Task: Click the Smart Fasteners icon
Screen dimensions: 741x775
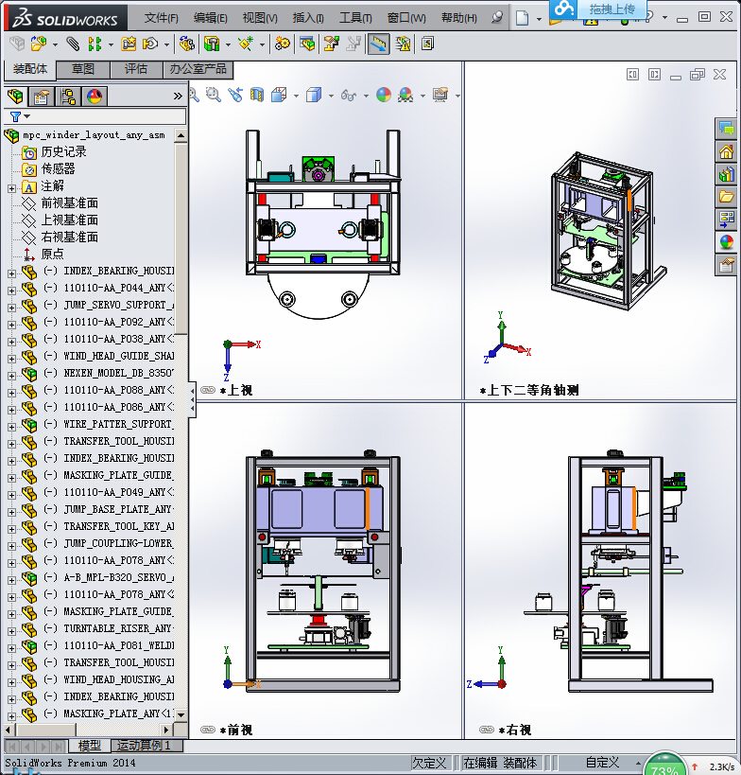Action: (x=129, y=44)
